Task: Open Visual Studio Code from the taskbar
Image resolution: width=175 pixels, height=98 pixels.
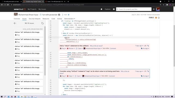Action: coord(8,97)
